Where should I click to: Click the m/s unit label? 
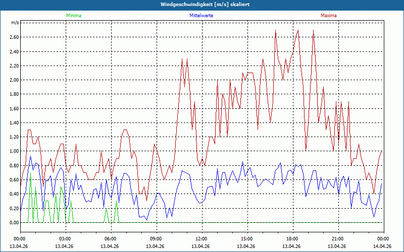pos(15,23)
